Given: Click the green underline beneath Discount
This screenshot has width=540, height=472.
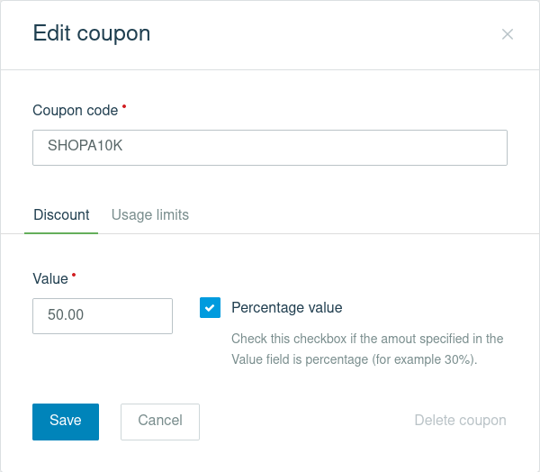Looking at the screenshot, I should click(61, 233).
